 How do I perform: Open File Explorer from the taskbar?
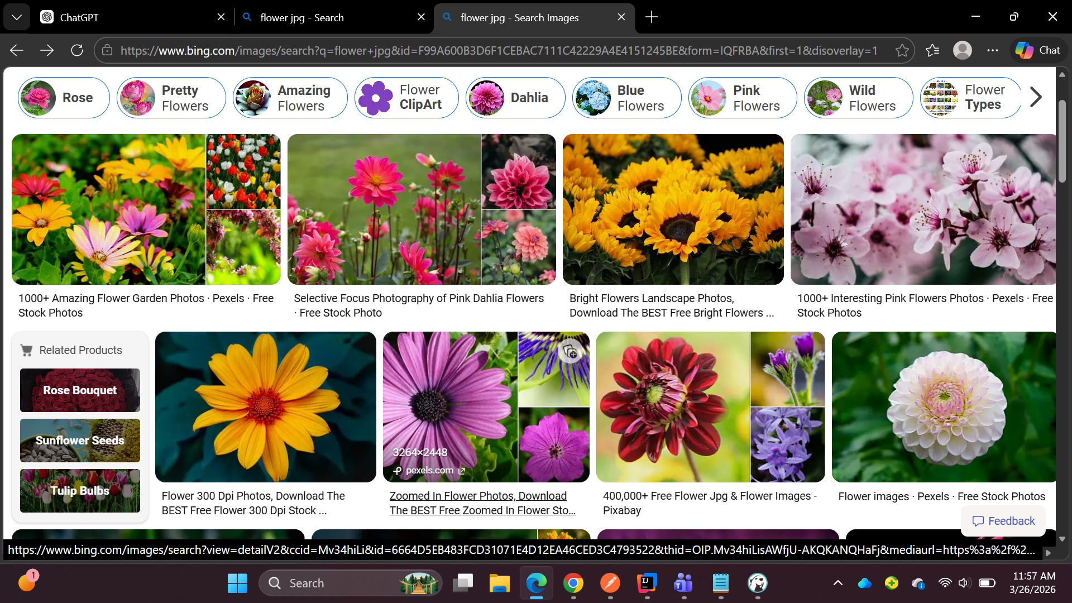point(499,583)
